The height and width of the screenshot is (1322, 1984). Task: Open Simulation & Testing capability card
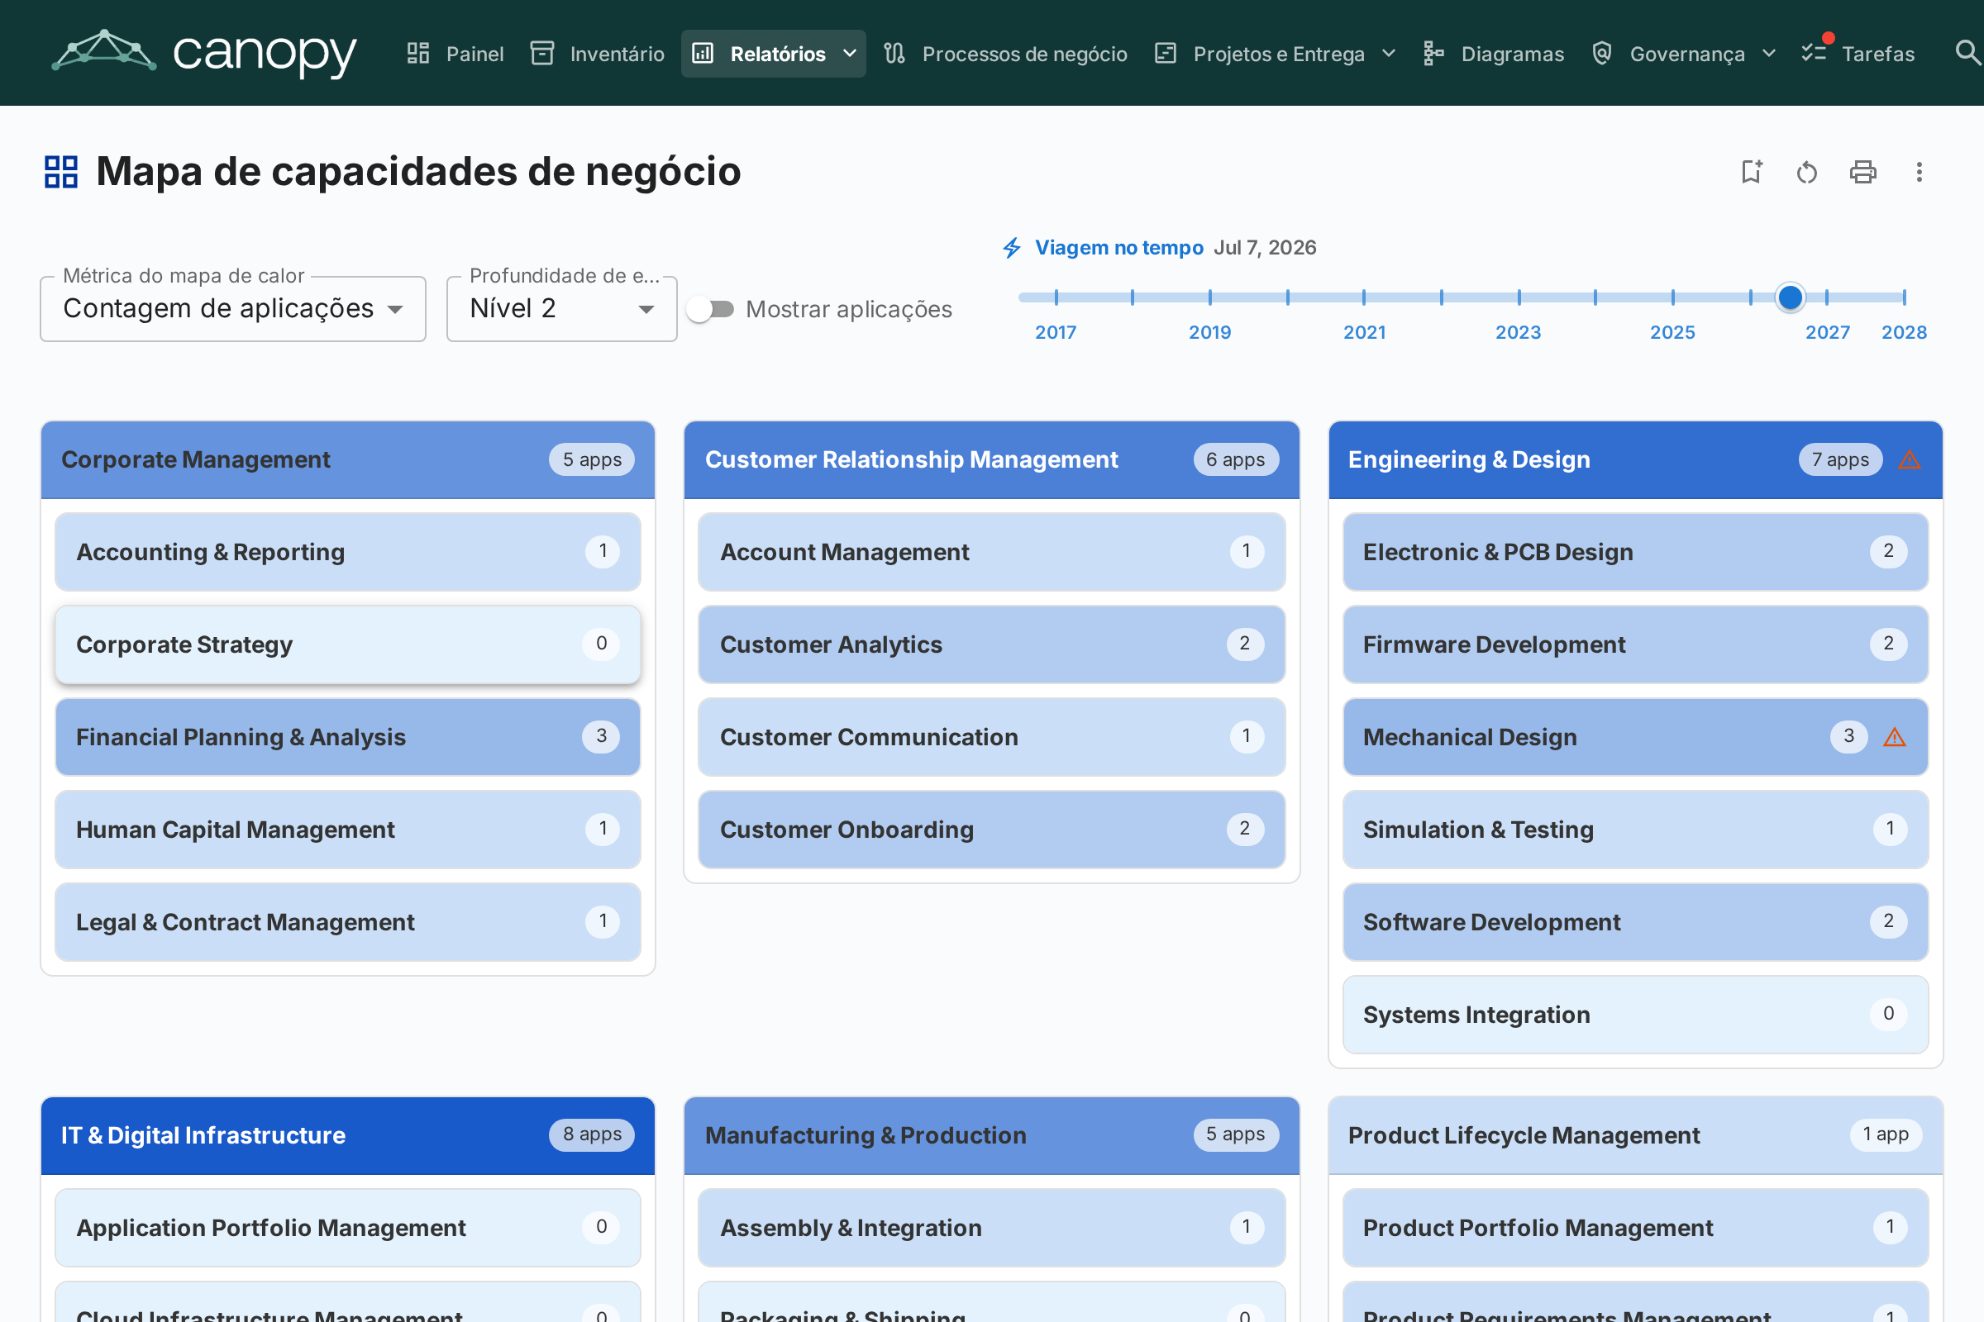point(1636,830)
